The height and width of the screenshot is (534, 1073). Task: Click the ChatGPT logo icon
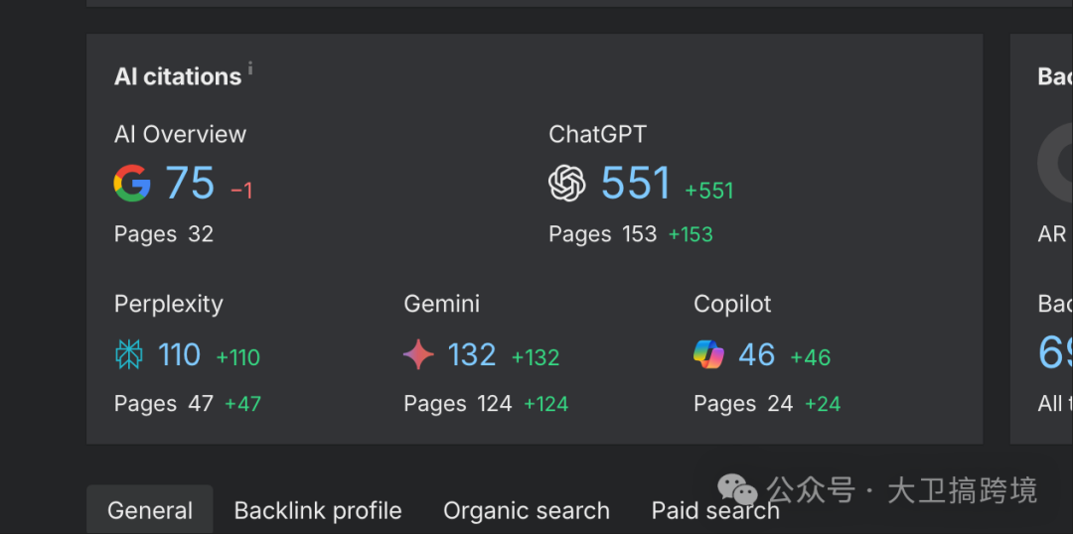(567, 184)
